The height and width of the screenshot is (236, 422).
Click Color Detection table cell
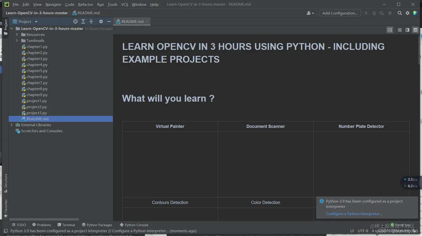pyautogui.click(x=265, y=203)
